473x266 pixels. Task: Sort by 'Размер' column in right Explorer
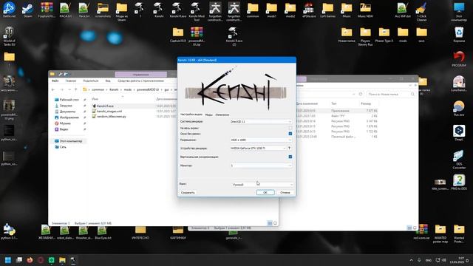pos(366,103)
